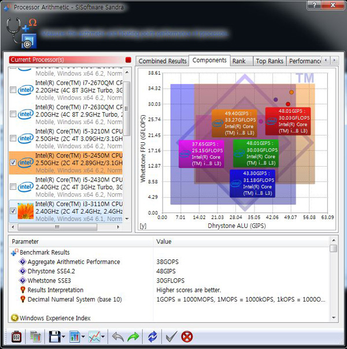
Task: Click the green forward arrow icon
Action: click(x=134, y=337)
